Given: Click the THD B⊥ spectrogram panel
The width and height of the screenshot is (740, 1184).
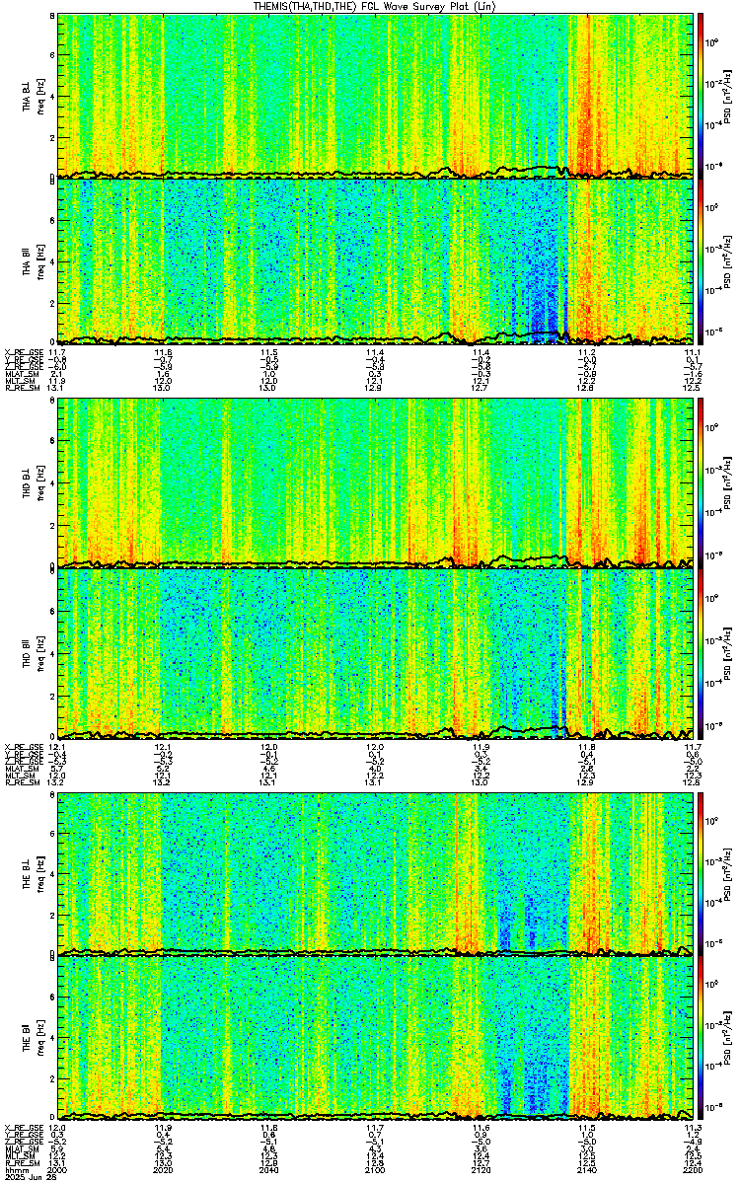Looking at the screenshot, I should (376, 483).
